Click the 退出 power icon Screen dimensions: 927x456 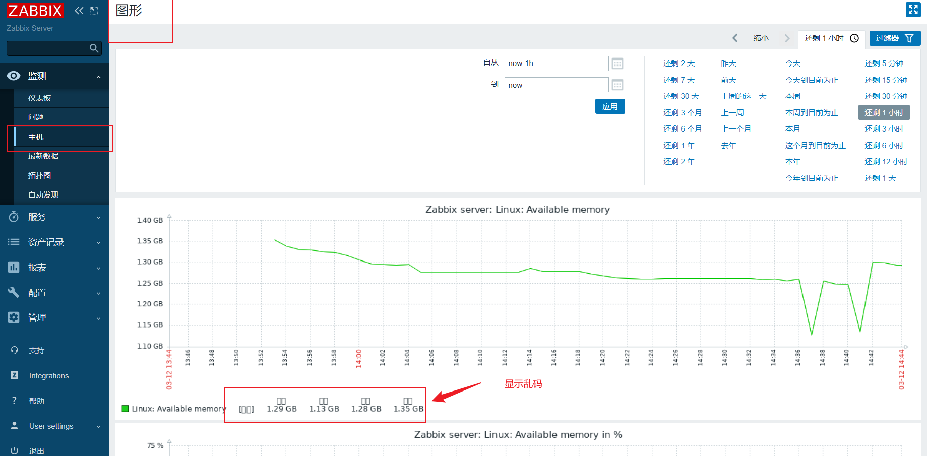click(14, 451)
